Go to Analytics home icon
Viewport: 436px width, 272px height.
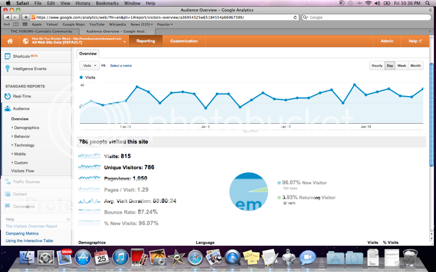[10, 41]
